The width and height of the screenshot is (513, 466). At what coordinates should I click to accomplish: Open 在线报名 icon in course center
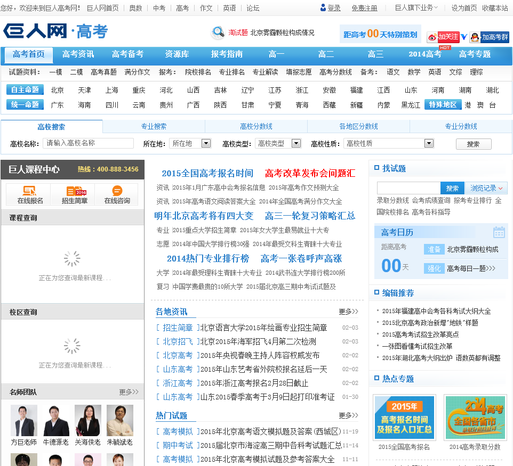coord(30,195)
